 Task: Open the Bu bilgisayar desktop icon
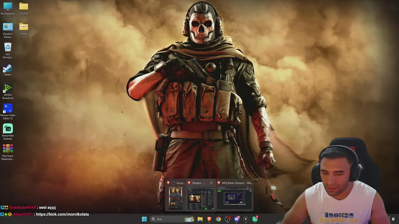(x=8, y=8)
